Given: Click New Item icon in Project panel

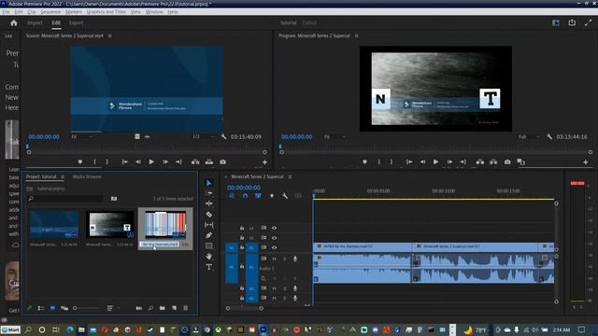Looking at the screenshot, I should [174, 308].
